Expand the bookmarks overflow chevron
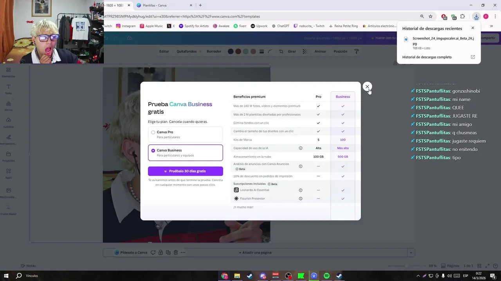 pyautogui.click(x=491, y=26)
